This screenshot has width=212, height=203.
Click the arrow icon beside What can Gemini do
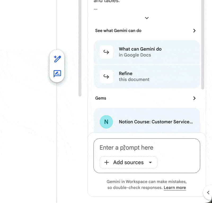point(106,52)
